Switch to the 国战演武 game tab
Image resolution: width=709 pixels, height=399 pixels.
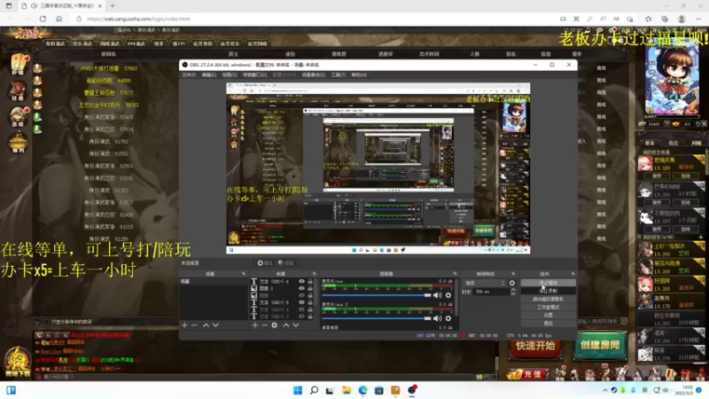[x=109, y=43]
